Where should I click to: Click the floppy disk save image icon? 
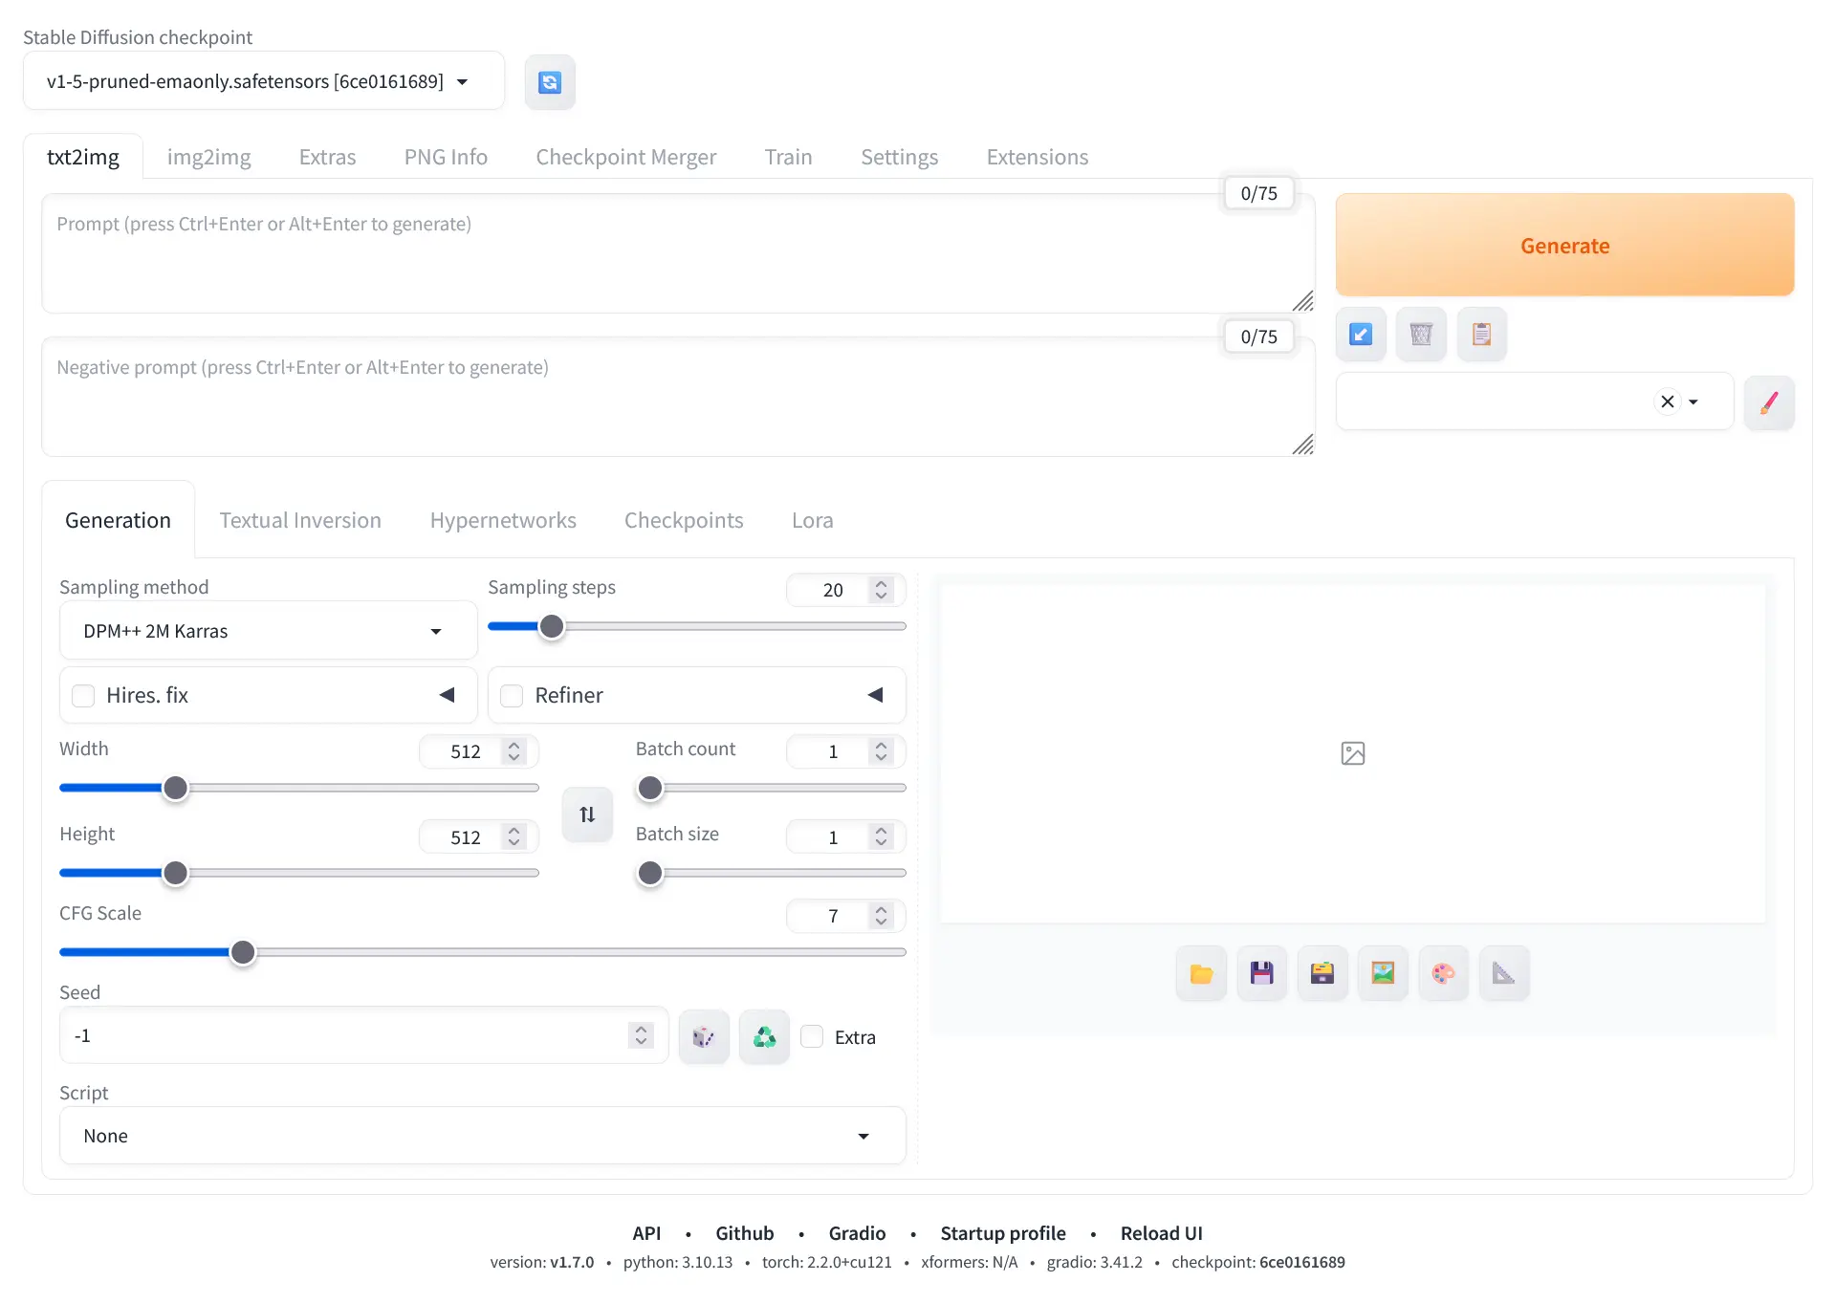click(1262, 973)
